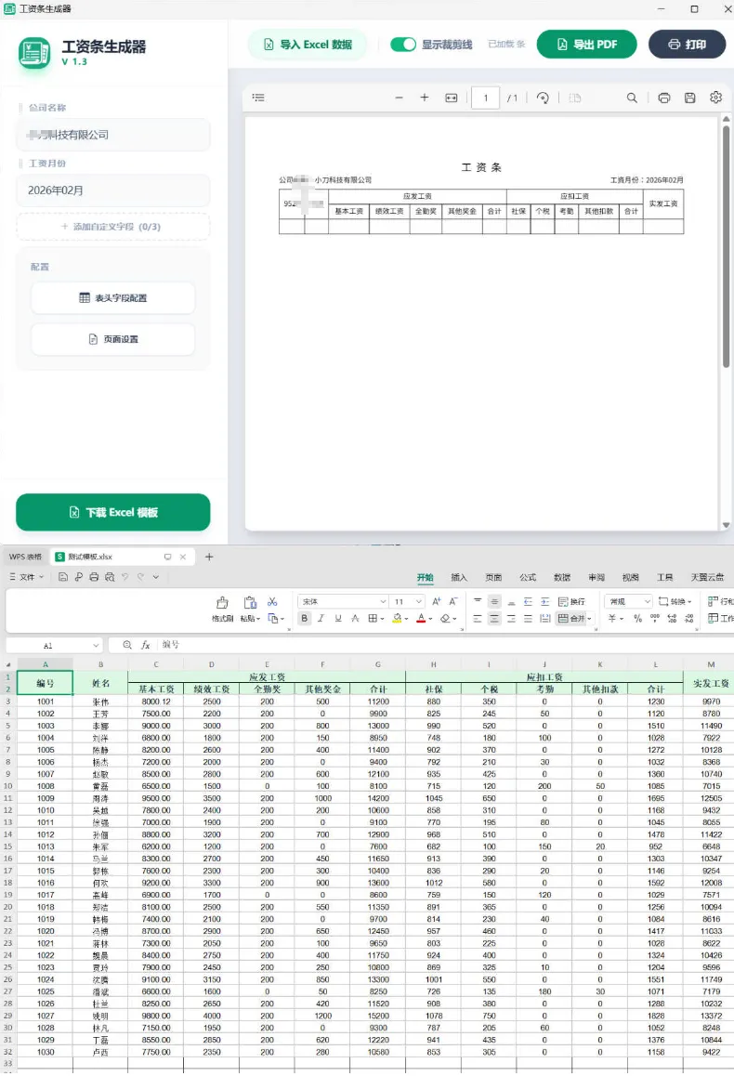The image size is (734, 1076).
Task: Click the cut scissors icon in WPS ribbon
Action: (x=272, y=602)
